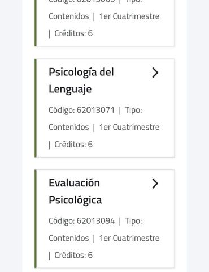Open Psicología del Lenguaje via its chevron arrow

tap(155, 73)
